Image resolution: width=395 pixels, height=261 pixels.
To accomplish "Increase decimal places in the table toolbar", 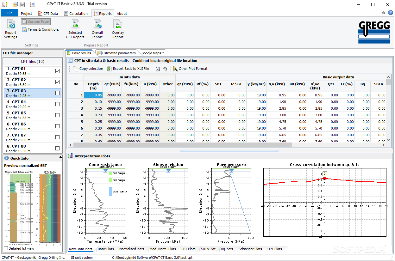I will click(x=158, y=69).
